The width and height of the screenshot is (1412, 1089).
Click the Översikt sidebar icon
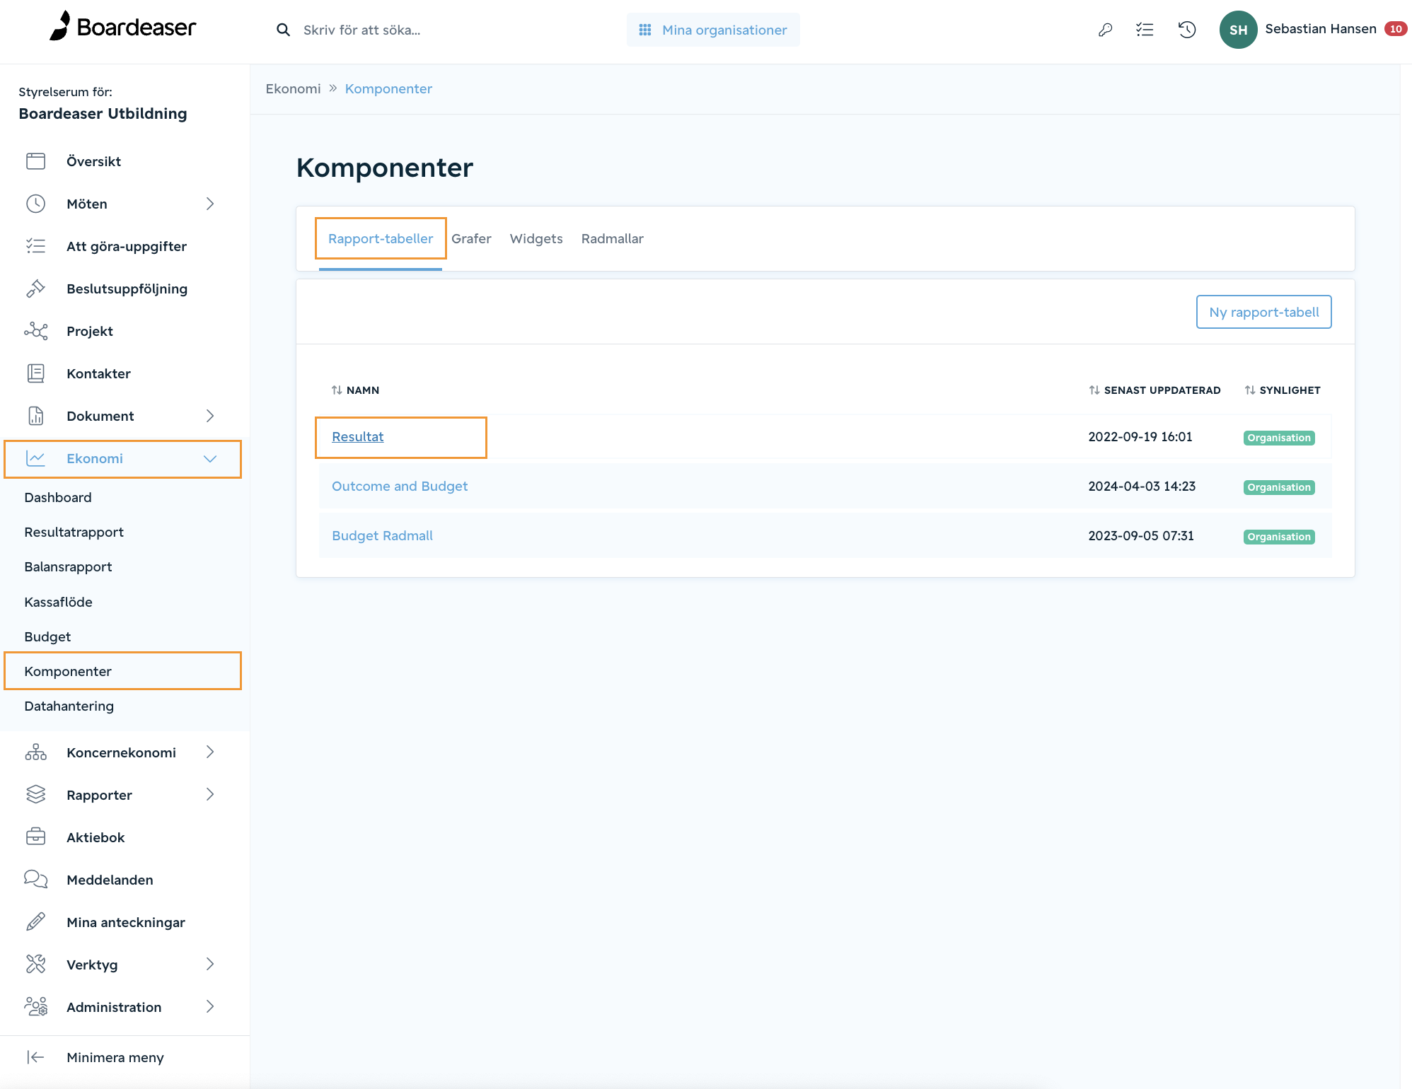coord(35,161)
